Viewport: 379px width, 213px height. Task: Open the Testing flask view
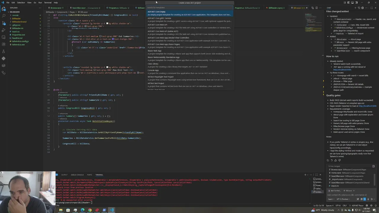[4, 51]
